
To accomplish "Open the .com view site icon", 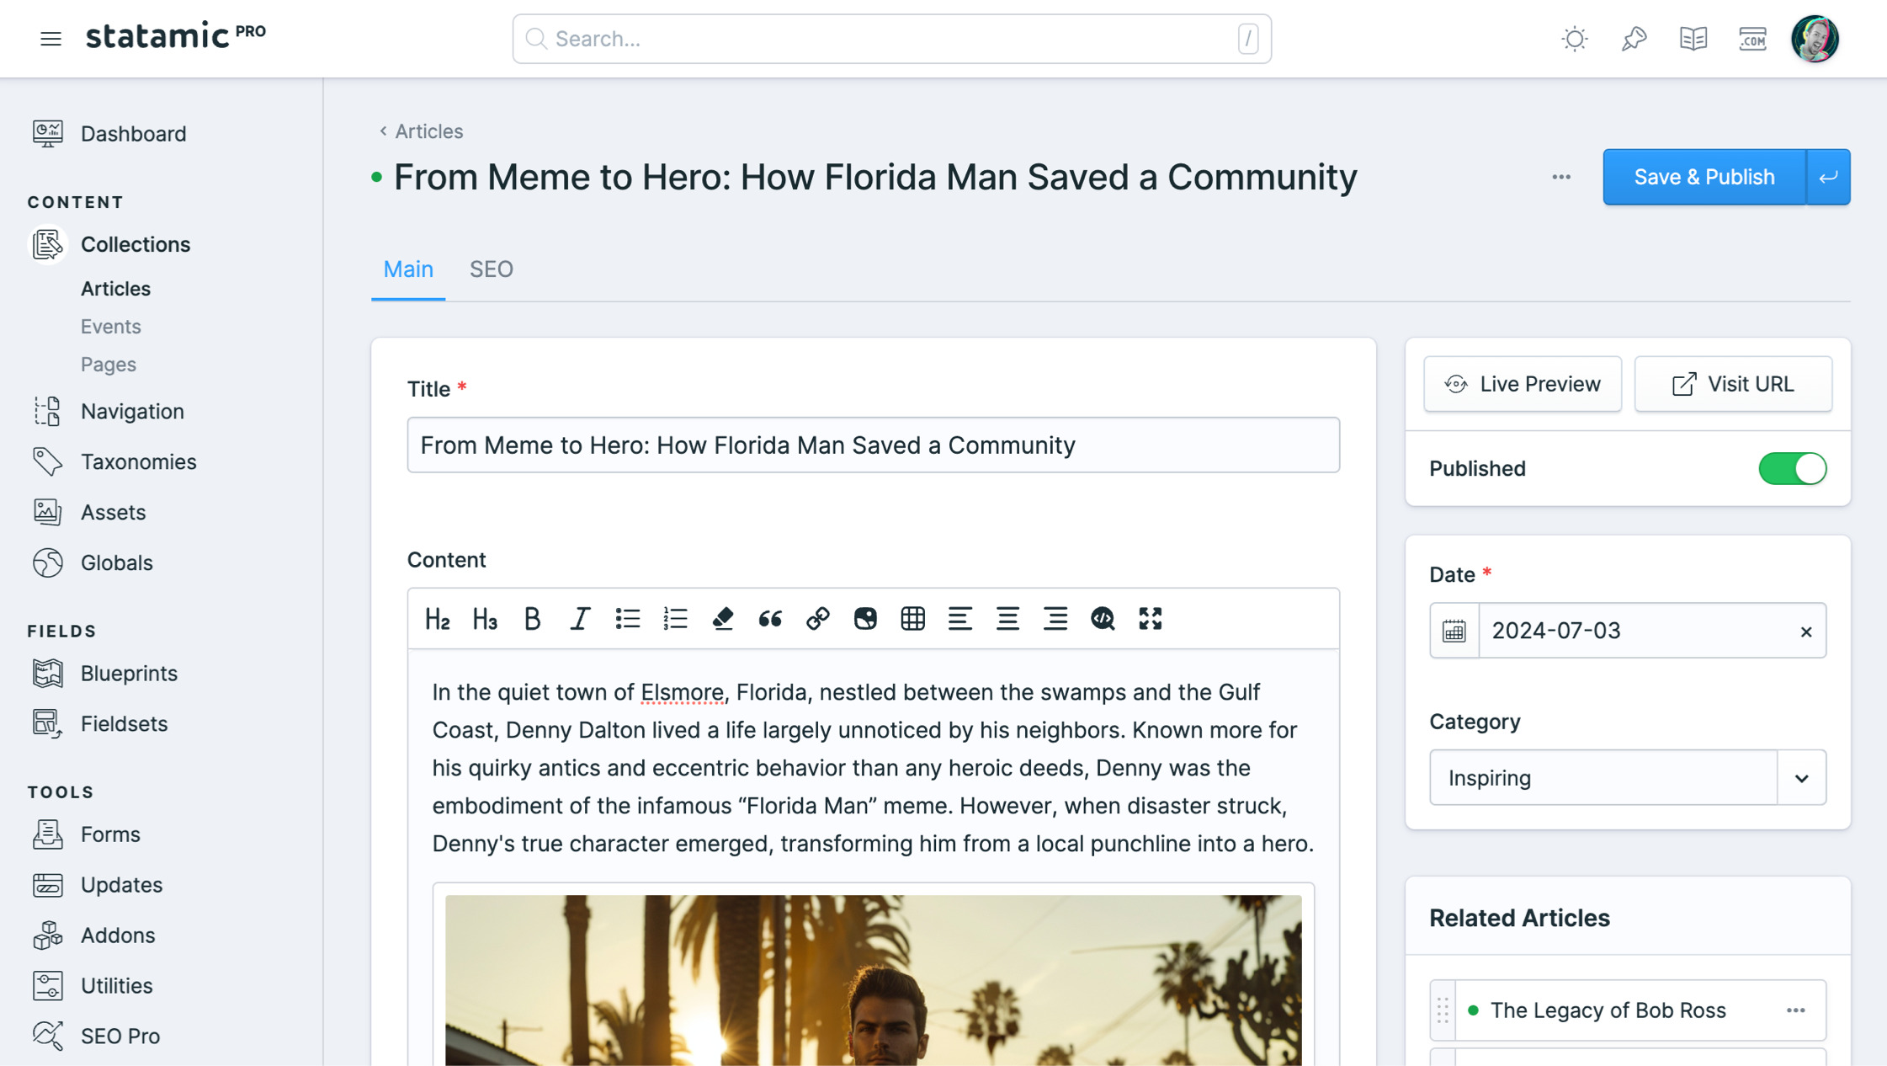I will (x=1752, y=39).
